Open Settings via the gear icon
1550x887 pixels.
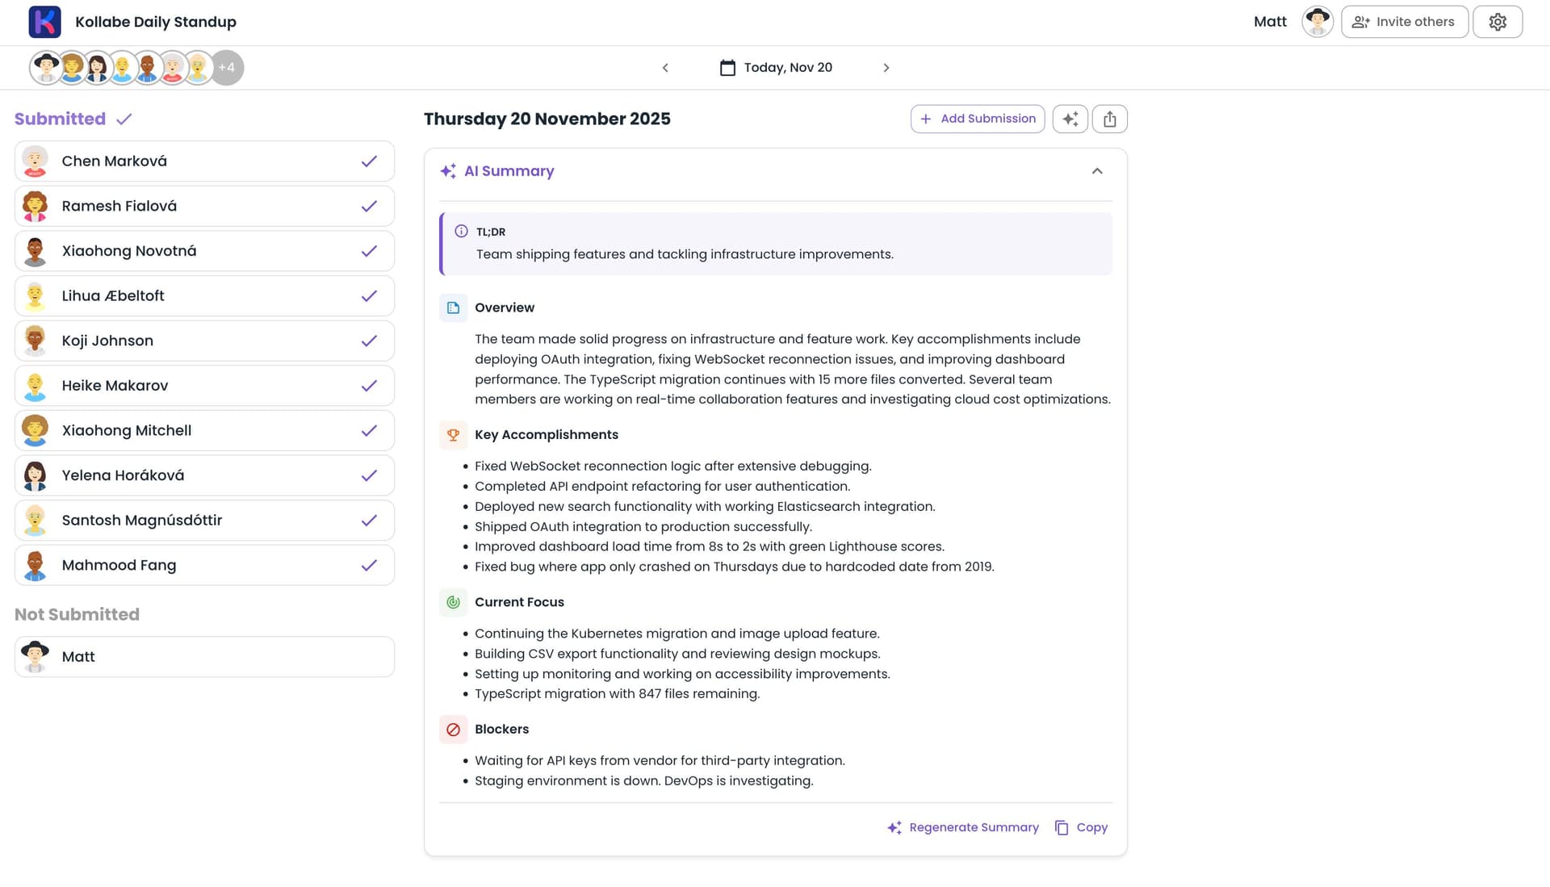coord(1498,22)
